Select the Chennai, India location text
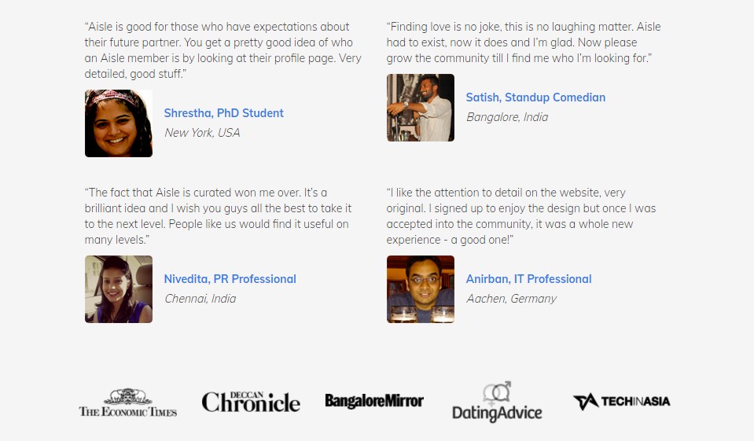Viewport: 754px width, 441px height. click(x=200, y=299)
